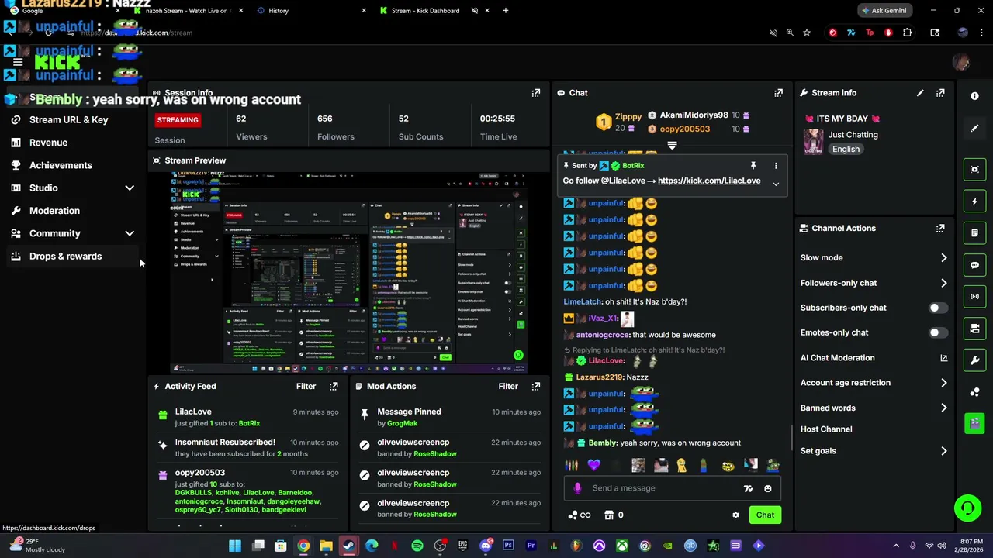Image resolution: width=993 pixels, height=558 pixels.
Task: Open Revenue in sidebar
Action: 48,143
